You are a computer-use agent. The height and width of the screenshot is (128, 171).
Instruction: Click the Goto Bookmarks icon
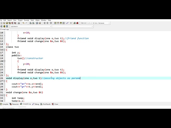pos(7,26)
